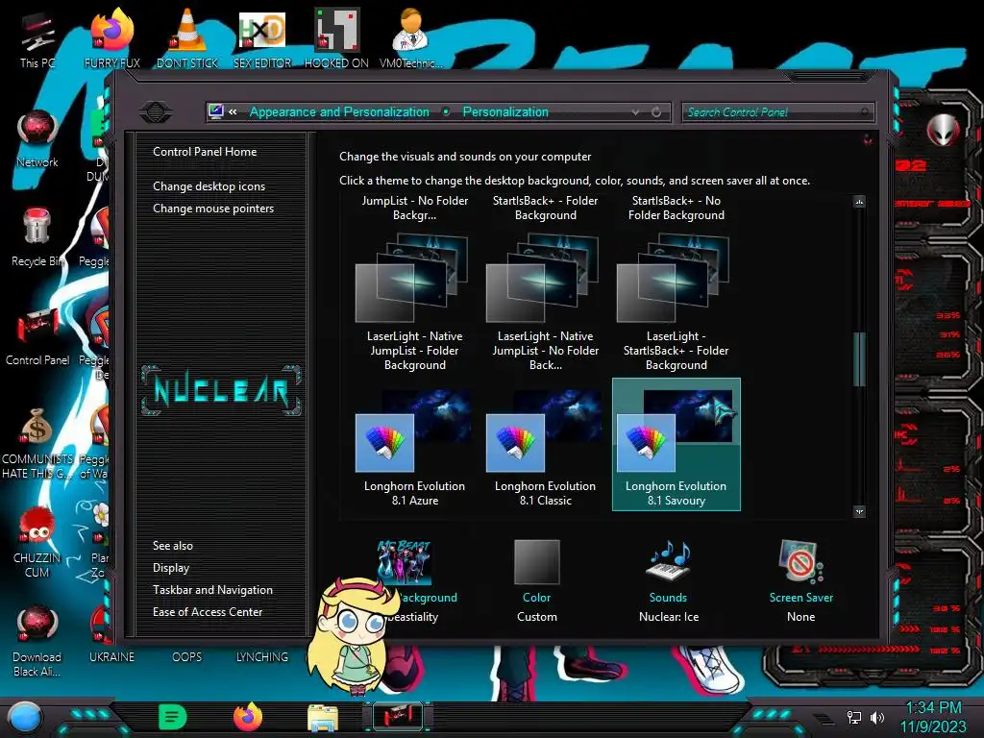Click the Start orb button
The width and height of the screenshot is (984, 738).
25,717
